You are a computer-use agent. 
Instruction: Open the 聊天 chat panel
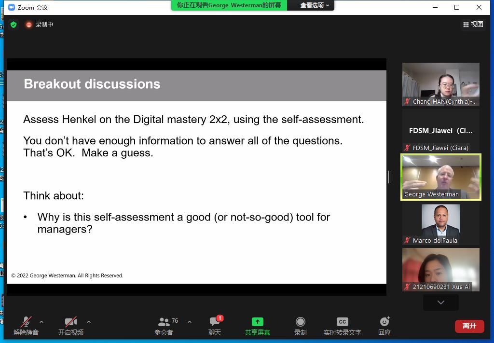click(215, 326)
